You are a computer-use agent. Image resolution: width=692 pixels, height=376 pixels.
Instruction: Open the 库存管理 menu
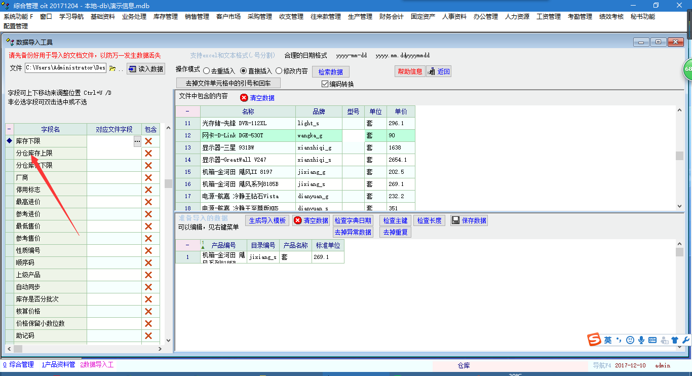(x=166, y=17)
